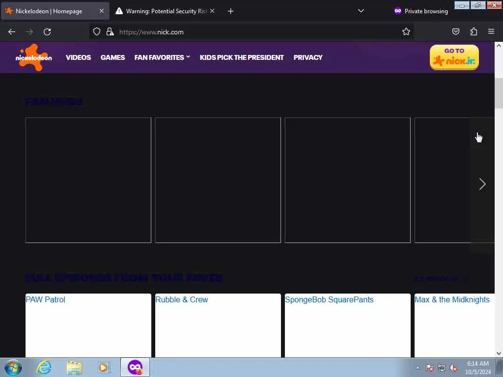Select the first empty carousel card
503x377 pixels.
pos(88,180)
